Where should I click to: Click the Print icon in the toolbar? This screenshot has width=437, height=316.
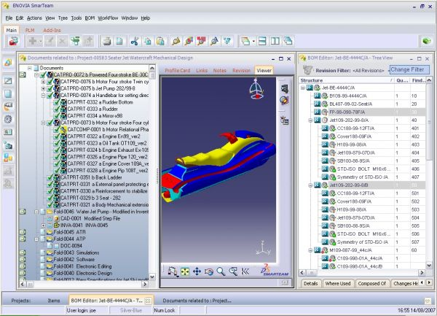tap(107, 42)
